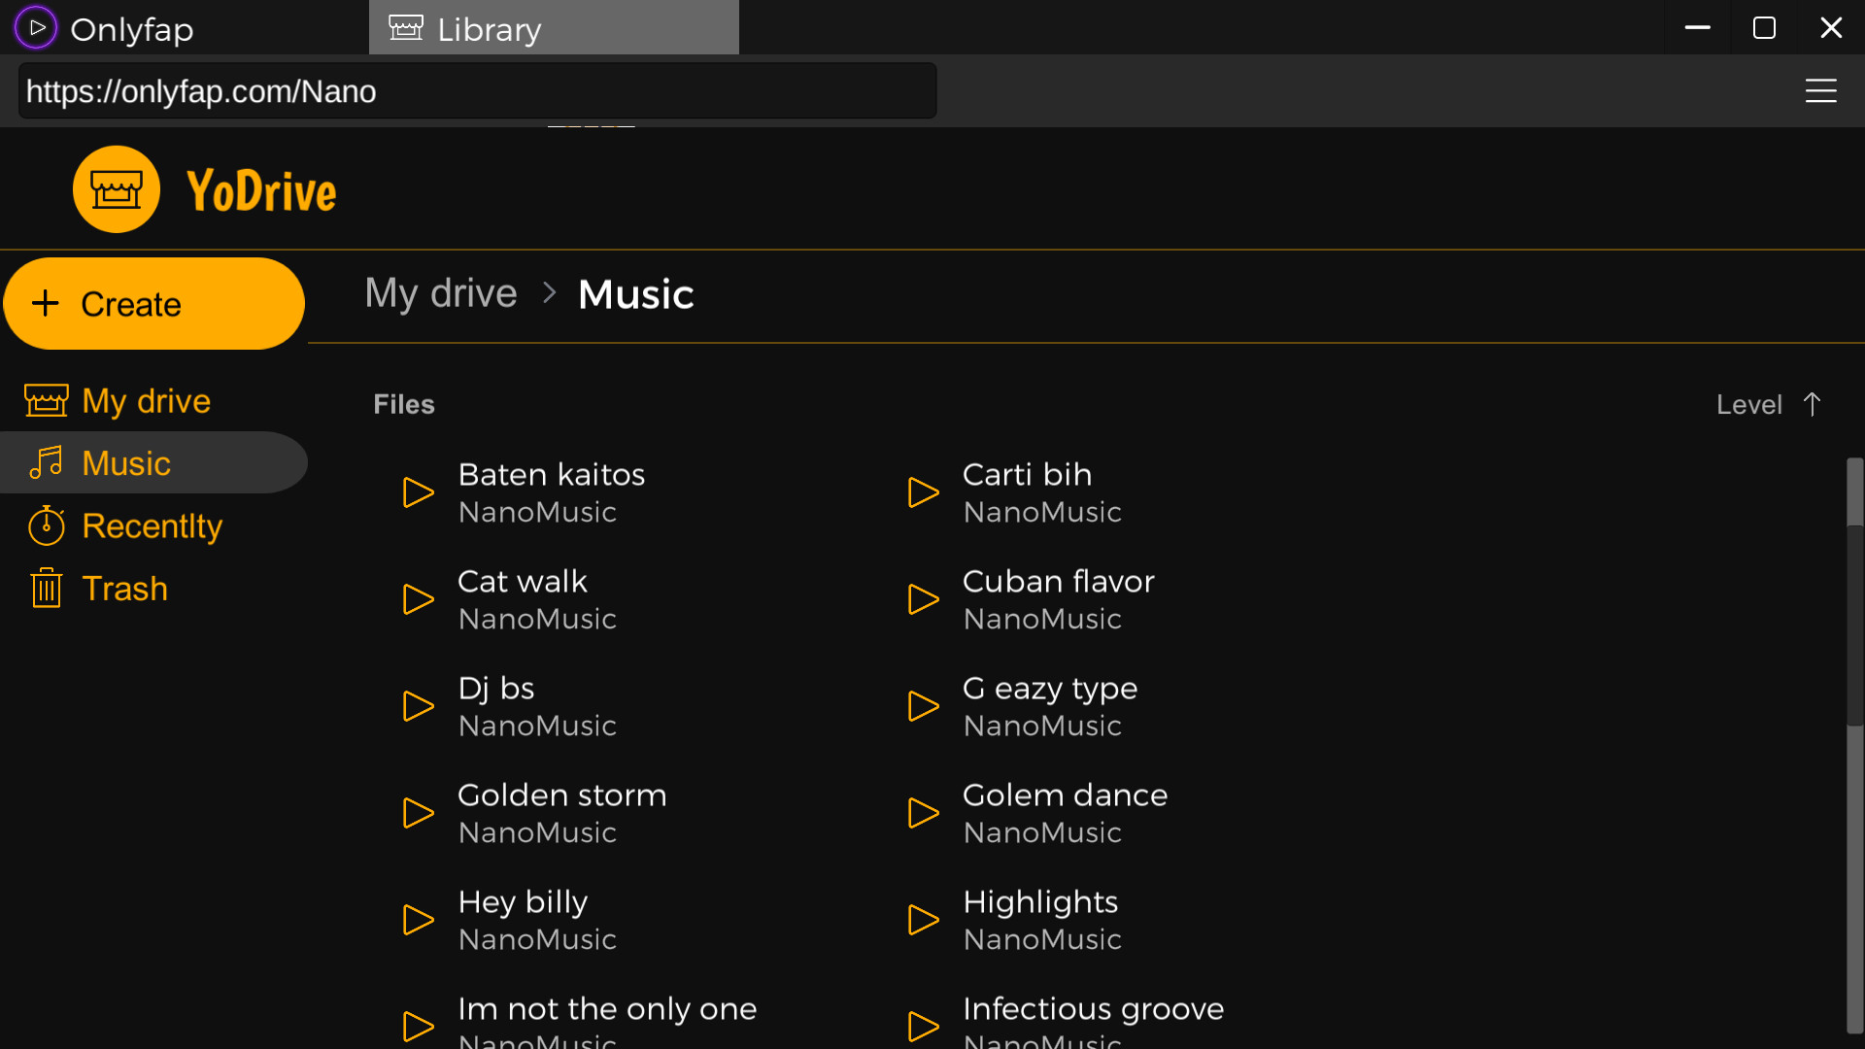This screenshot has width=1865, height=1049.
Task: Open the hamburger menu icon
Action: (x=1820, y=90)
